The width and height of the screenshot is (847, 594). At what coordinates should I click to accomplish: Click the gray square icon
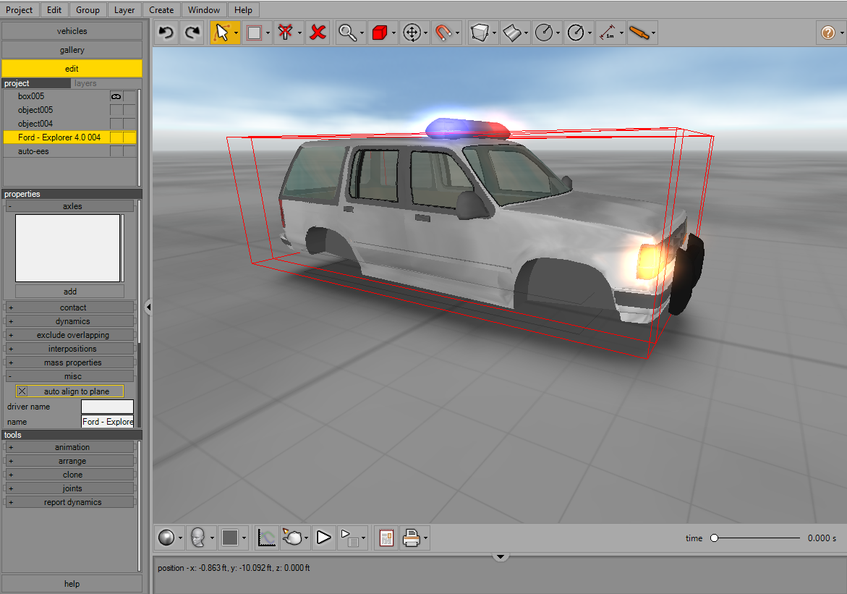click(x=230, y=538)
